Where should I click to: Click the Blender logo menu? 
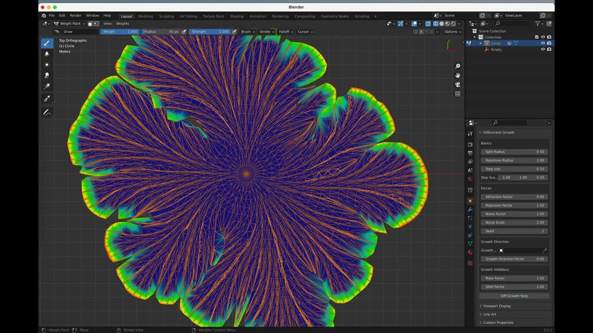[44, 16]
